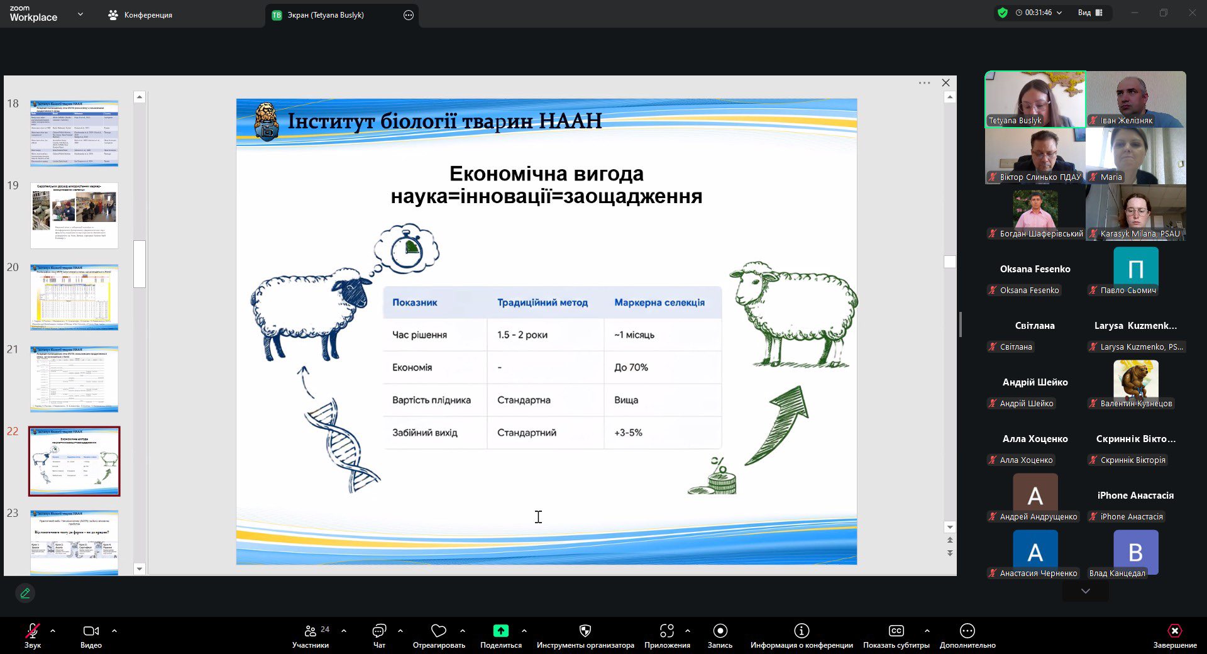Unmute the microphone
1207x654 pixels.
pos(32,631)
